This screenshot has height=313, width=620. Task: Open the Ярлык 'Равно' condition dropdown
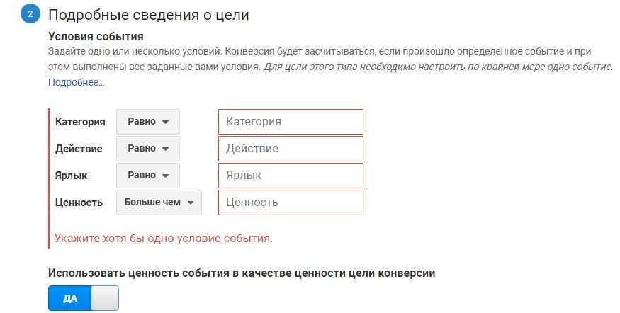tap(148, 176)
